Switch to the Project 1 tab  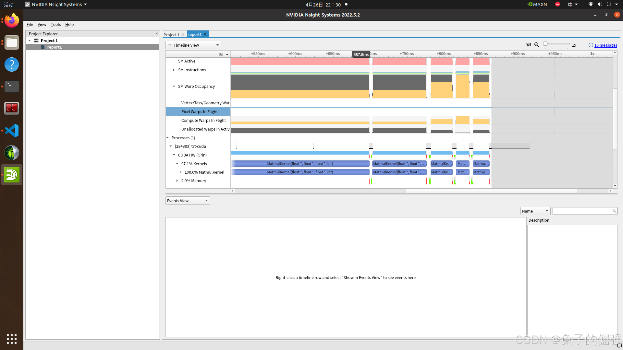tap(171, 35)
